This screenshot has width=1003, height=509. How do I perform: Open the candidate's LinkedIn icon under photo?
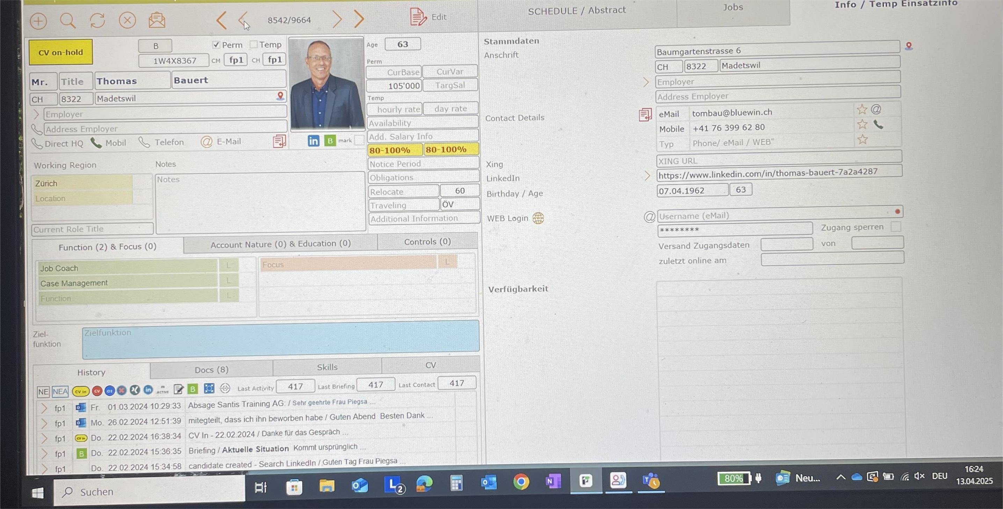click(313, 140)
